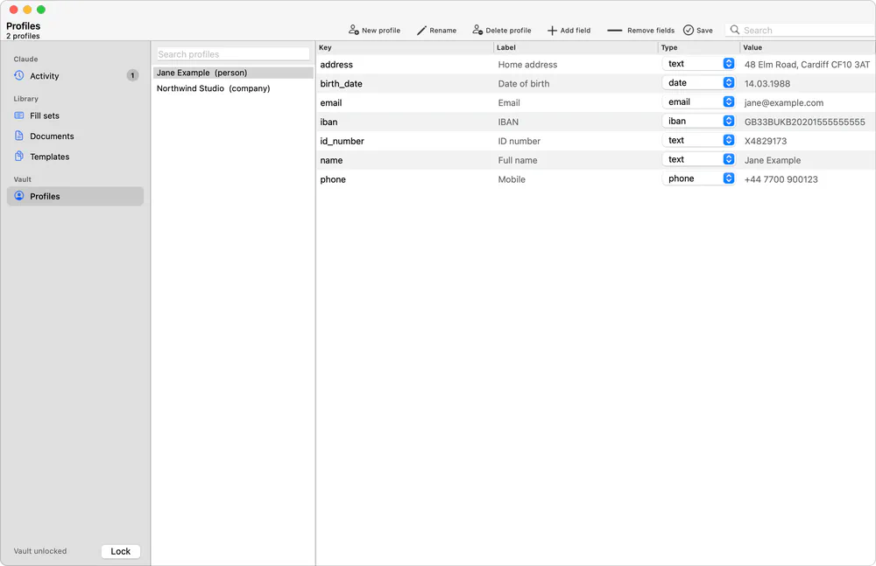This screenshot has height=566, width=876.
Task: Click the Templates icon in sidebar
Action: coord(19,157)
